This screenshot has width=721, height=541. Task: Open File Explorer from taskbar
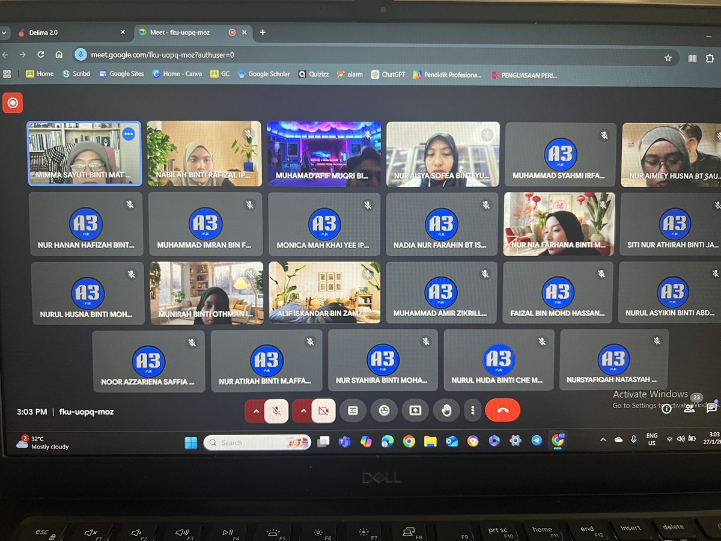(x=430, y=442)
